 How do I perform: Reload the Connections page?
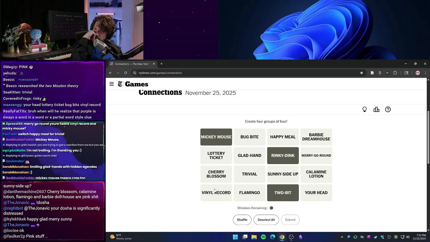(126, 73)
